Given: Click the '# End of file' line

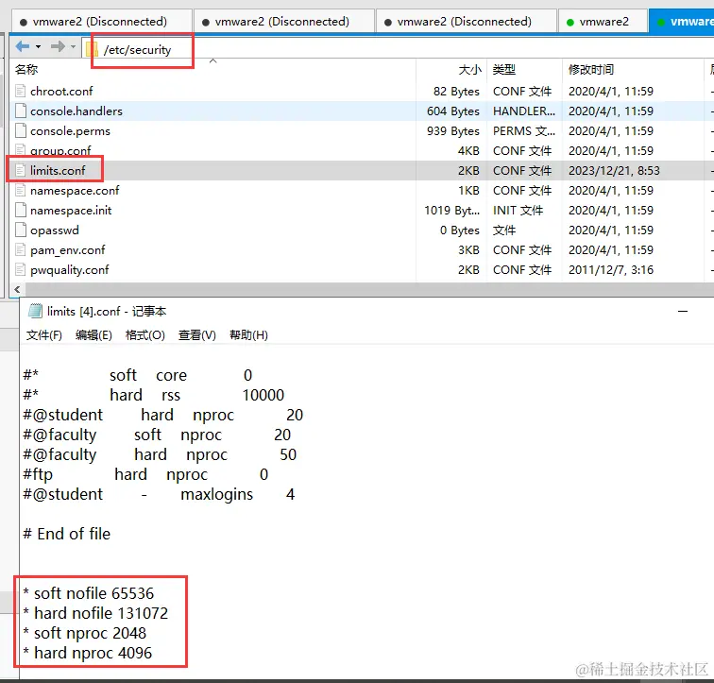Looking at the screenshot, I should tap(67, 534).
